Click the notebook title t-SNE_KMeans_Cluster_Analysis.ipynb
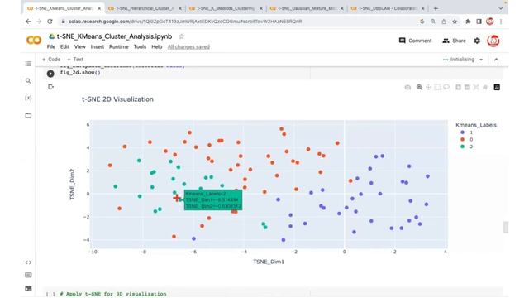Image resolution: width=529 pixels, height=298 pixels. (x=114, y=36)
